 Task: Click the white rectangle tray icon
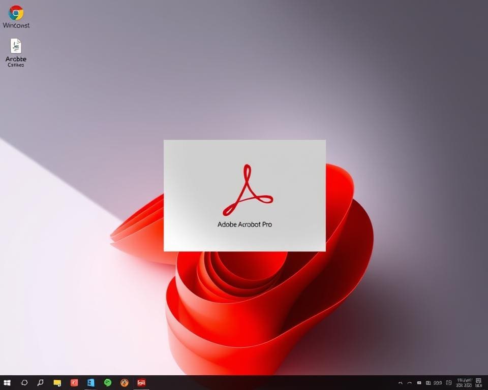[x=419, y=383]
